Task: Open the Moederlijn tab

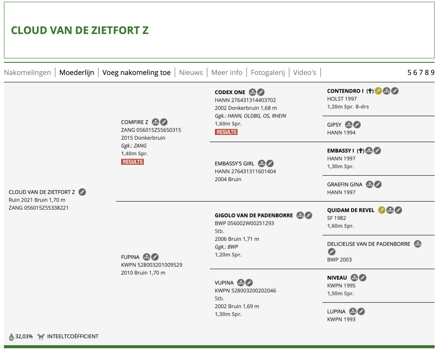Action: (x=77, y=72)
